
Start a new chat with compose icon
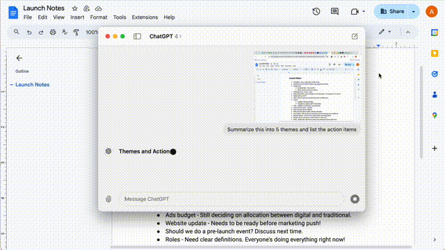pos(355,36)
